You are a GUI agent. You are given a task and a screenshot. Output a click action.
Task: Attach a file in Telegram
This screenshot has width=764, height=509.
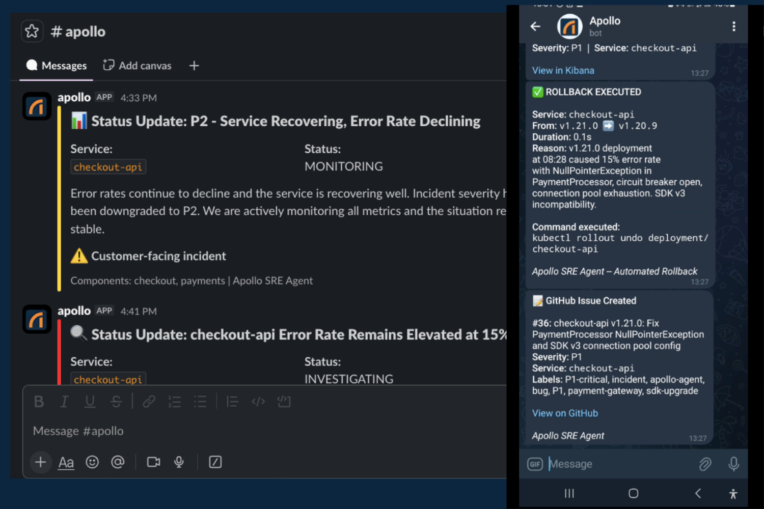705,464
